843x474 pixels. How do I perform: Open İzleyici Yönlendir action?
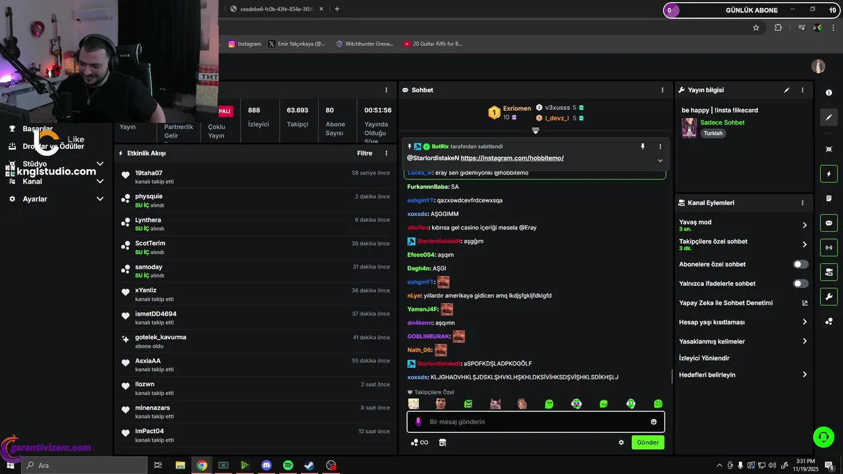pos(704,358)
